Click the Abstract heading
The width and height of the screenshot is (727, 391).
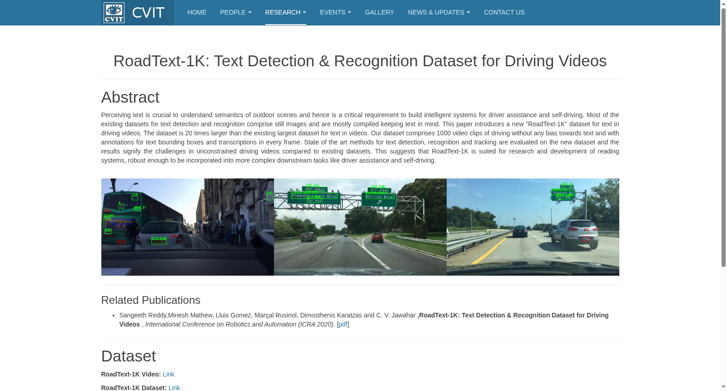tap(130, 97)
